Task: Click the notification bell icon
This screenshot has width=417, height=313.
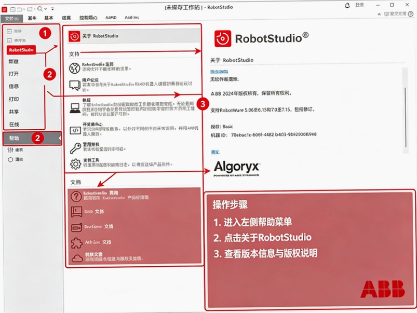Action: tap(347, 5)
